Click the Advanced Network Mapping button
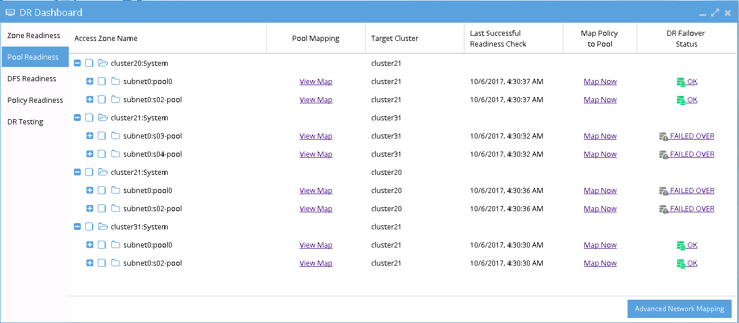Screen dimensions: 739x323 tap(679, 309)
